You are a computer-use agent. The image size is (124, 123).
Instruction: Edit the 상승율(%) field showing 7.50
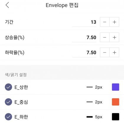[84, 37]
